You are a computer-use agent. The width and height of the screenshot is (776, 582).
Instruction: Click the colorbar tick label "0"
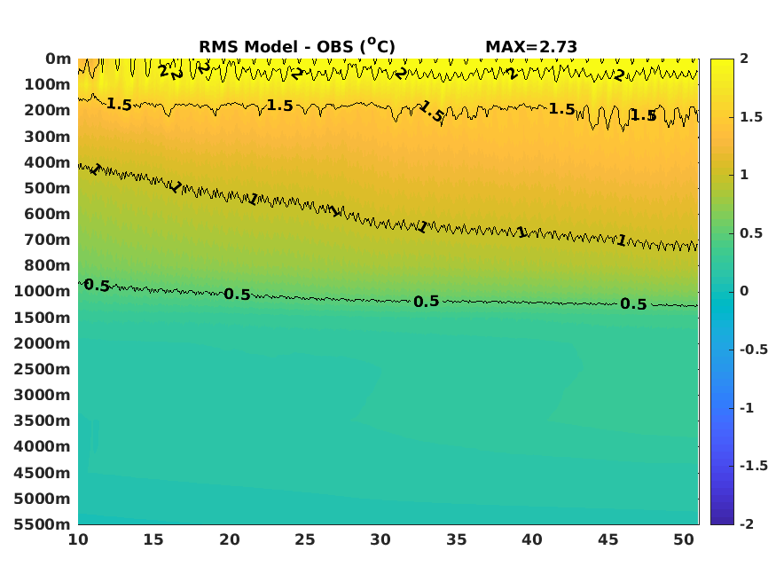(x=744, y=292)
